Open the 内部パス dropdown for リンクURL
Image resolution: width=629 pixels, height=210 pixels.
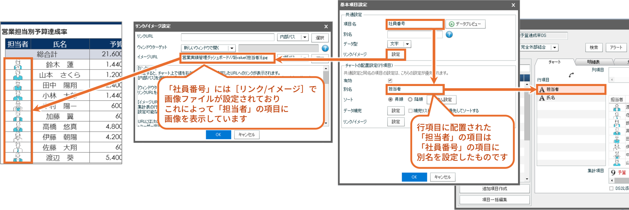tap(305, 37)
